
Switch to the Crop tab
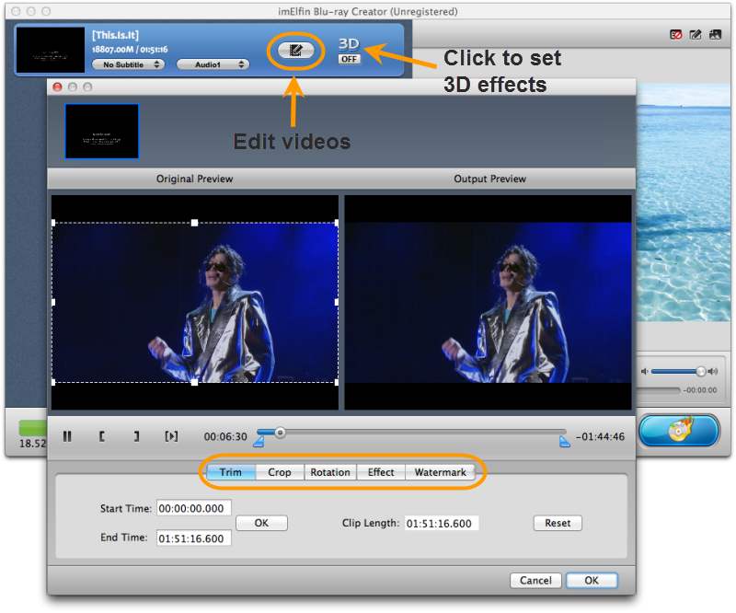(280, 472)
